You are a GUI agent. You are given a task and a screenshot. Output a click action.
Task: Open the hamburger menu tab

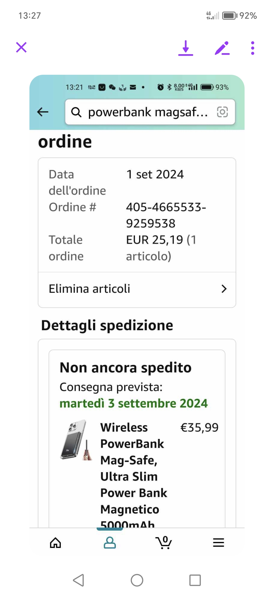click(x=218, y=543)
